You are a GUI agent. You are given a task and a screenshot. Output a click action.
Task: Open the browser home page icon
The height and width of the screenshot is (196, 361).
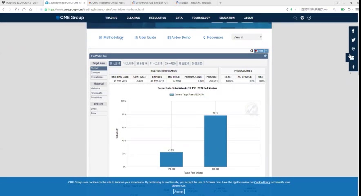pos(24,9)
